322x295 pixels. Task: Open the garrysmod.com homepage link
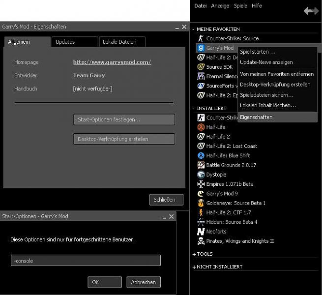pyautogui.click(x=112, y=62)
